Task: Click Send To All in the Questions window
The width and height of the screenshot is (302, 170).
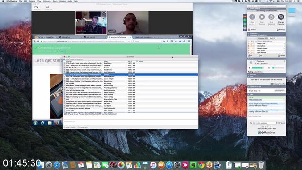Action: (83, 127)
